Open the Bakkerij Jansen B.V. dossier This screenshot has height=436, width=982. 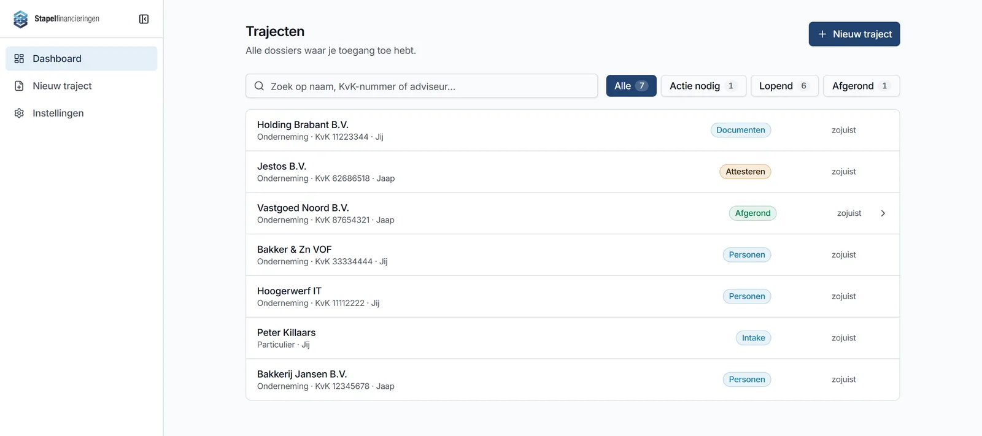click(x=573, y=380)
